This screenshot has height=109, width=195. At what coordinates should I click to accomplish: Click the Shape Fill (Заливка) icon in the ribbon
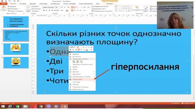[151, 6]
